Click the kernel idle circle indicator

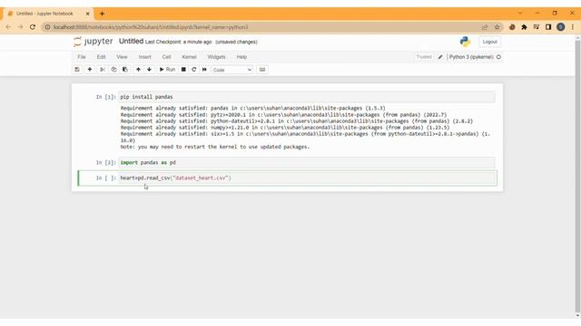coord(498,57)
